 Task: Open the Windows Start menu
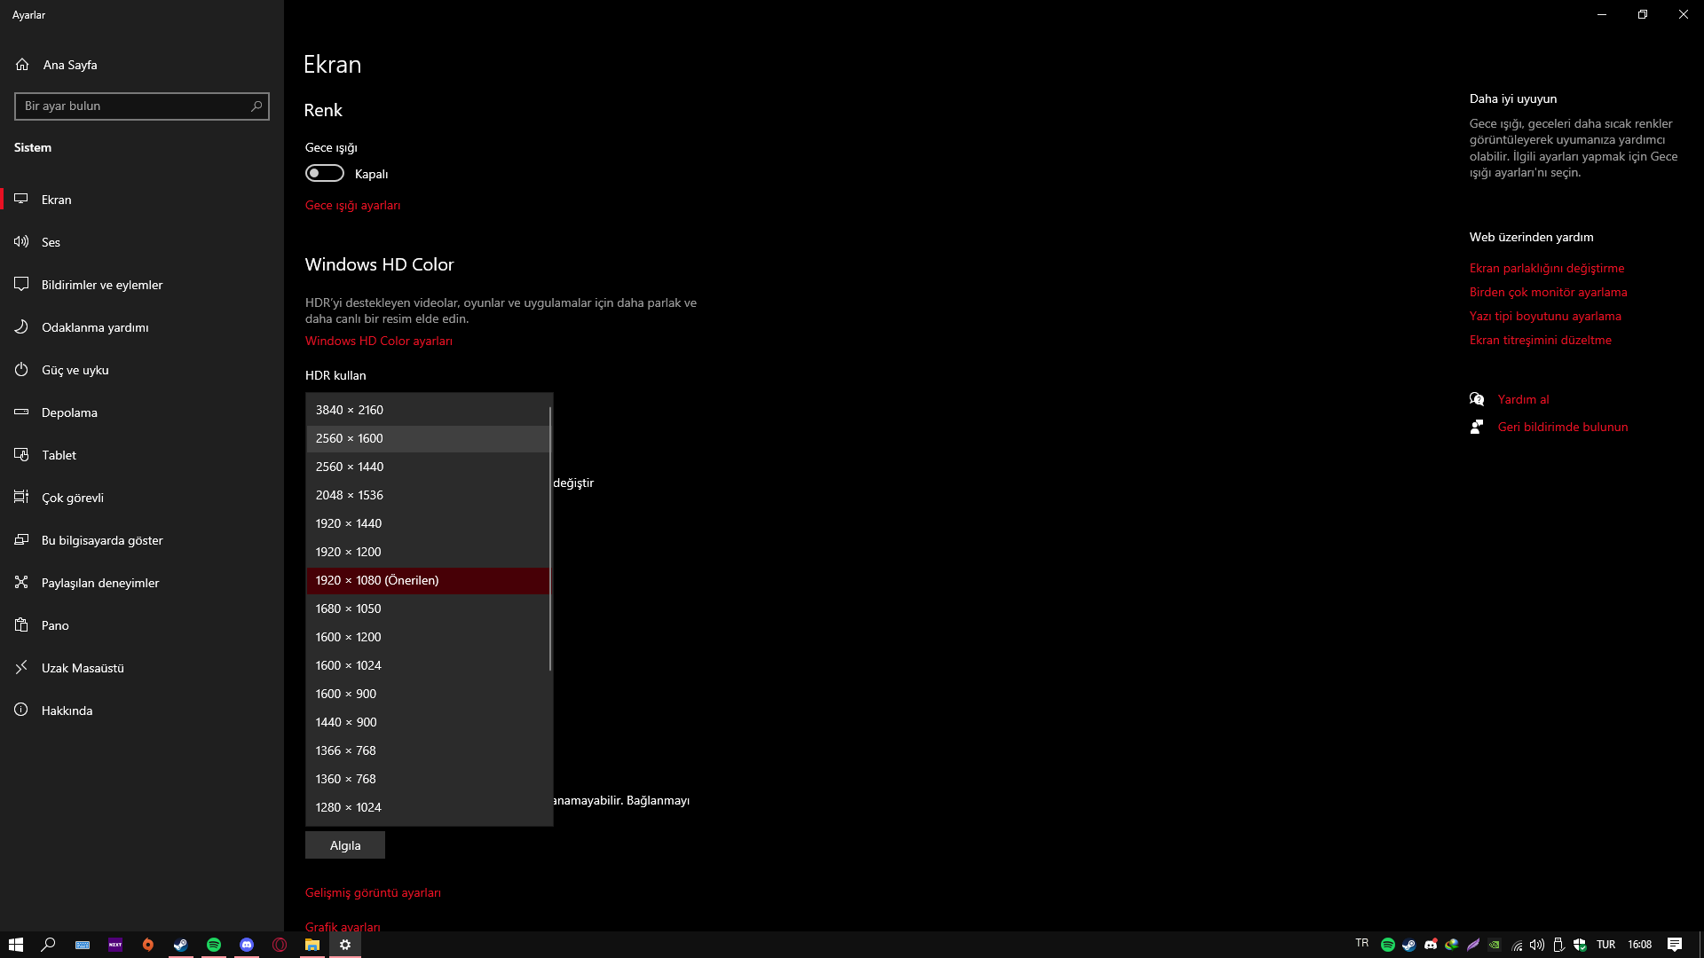coord(16,945)
